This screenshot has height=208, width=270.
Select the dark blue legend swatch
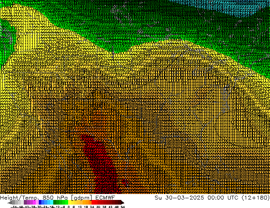coord(40,202)
